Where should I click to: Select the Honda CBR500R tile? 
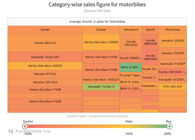[x=150, y=42]
